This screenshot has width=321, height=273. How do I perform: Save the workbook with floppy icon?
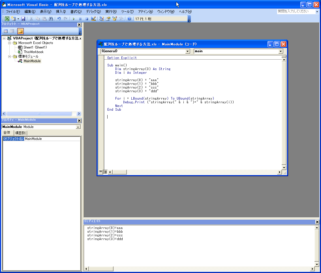(x=23, y=19)
